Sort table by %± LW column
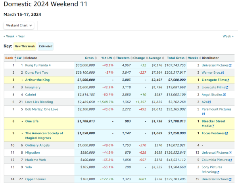Viewport: 238px width, 183px height. click(108, 58)
